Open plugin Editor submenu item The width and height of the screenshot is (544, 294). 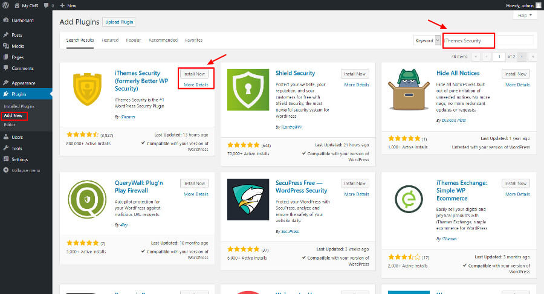pyautogui.click(x=10, y=124)
